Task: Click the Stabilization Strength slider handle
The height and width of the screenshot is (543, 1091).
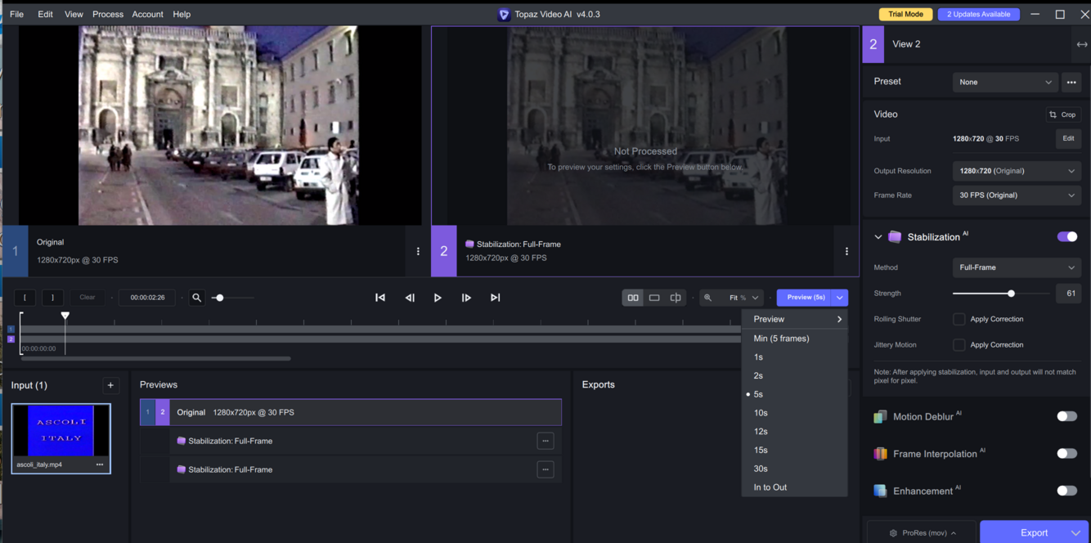Action: coord(1011,294)
